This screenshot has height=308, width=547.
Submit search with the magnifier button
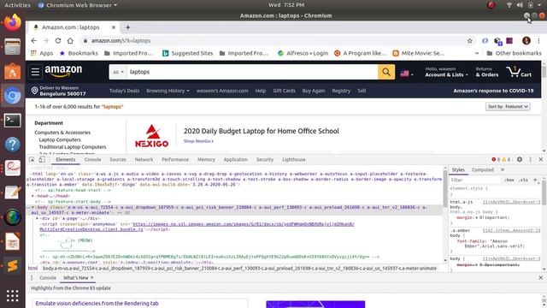tap(386, 72)
